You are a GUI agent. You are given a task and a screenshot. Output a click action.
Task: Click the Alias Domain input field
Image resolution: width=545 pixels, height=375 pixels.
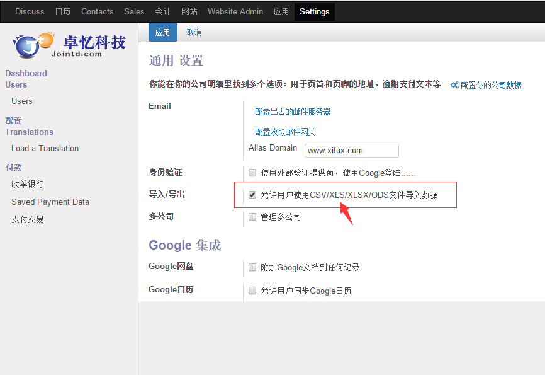coord(351,151)
